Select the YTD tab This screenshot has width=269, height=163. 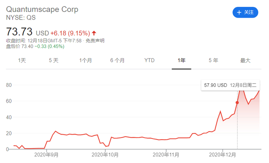pyautogui.click(x=149, y=60)
